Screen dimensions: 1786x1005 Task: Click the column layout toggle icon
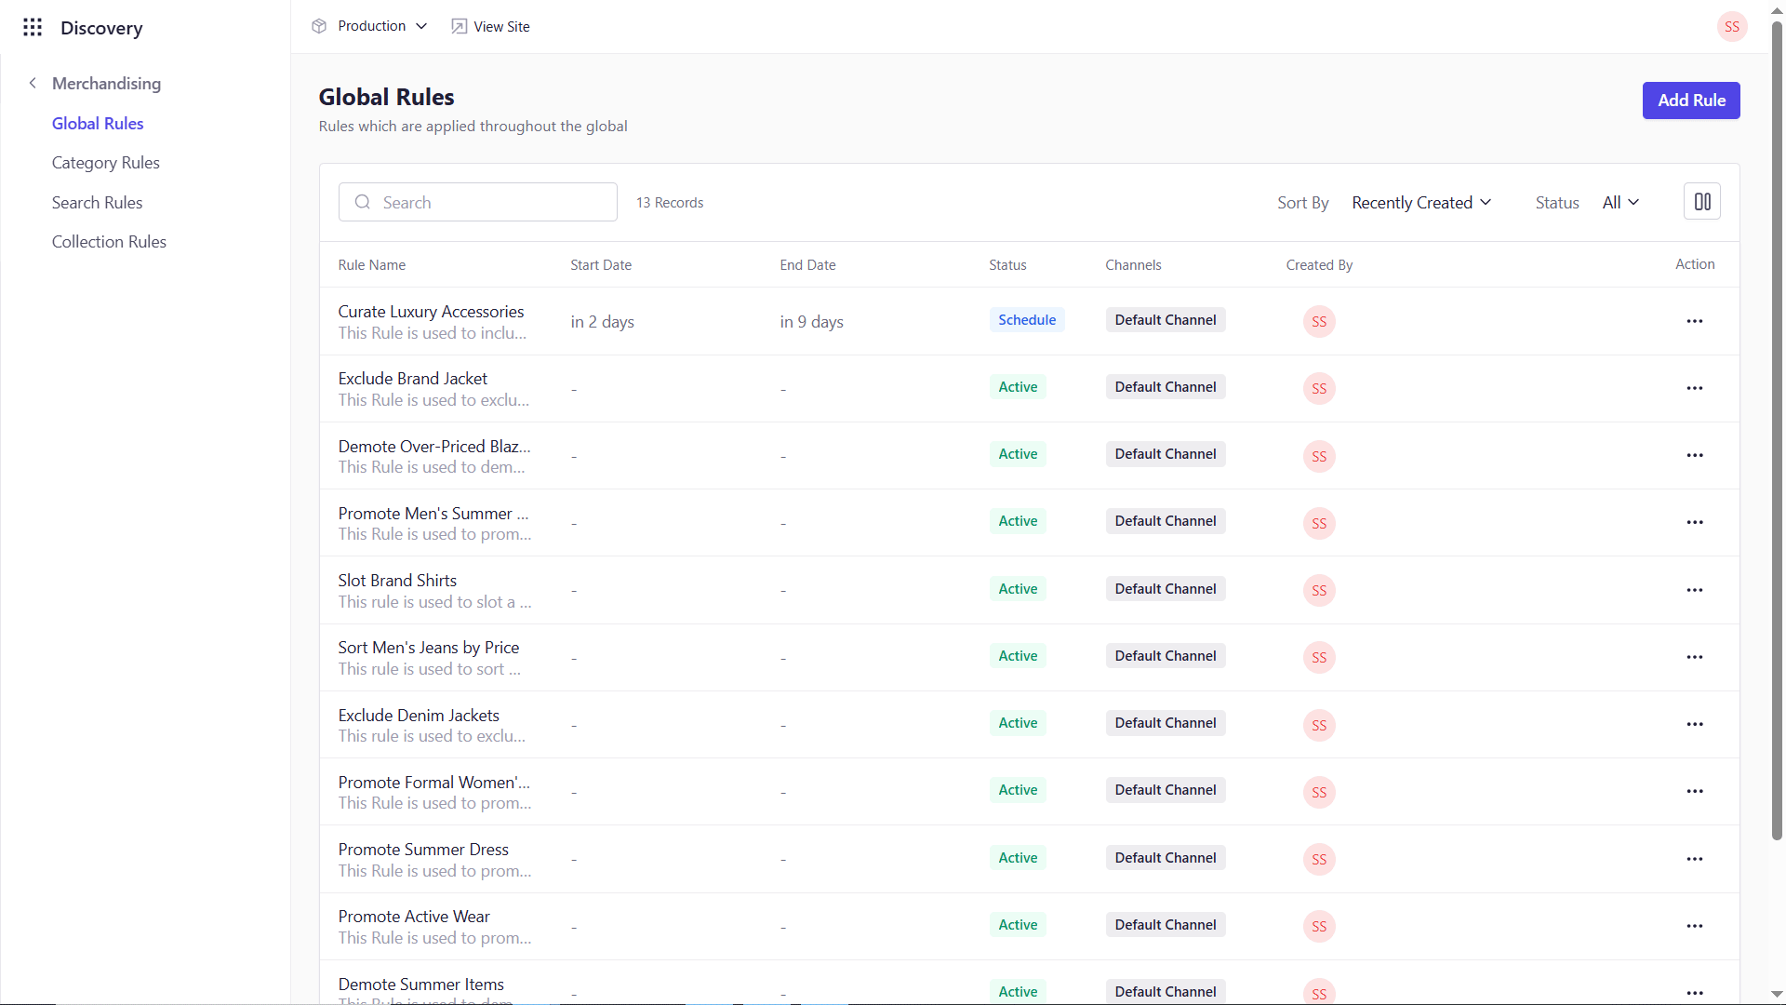pyautogui.click(x=1701, y=202)
